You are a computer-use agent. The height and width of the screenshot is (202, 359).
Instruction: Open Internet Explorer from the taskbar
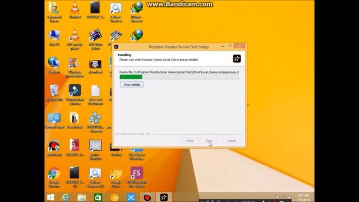click(66, 198)
